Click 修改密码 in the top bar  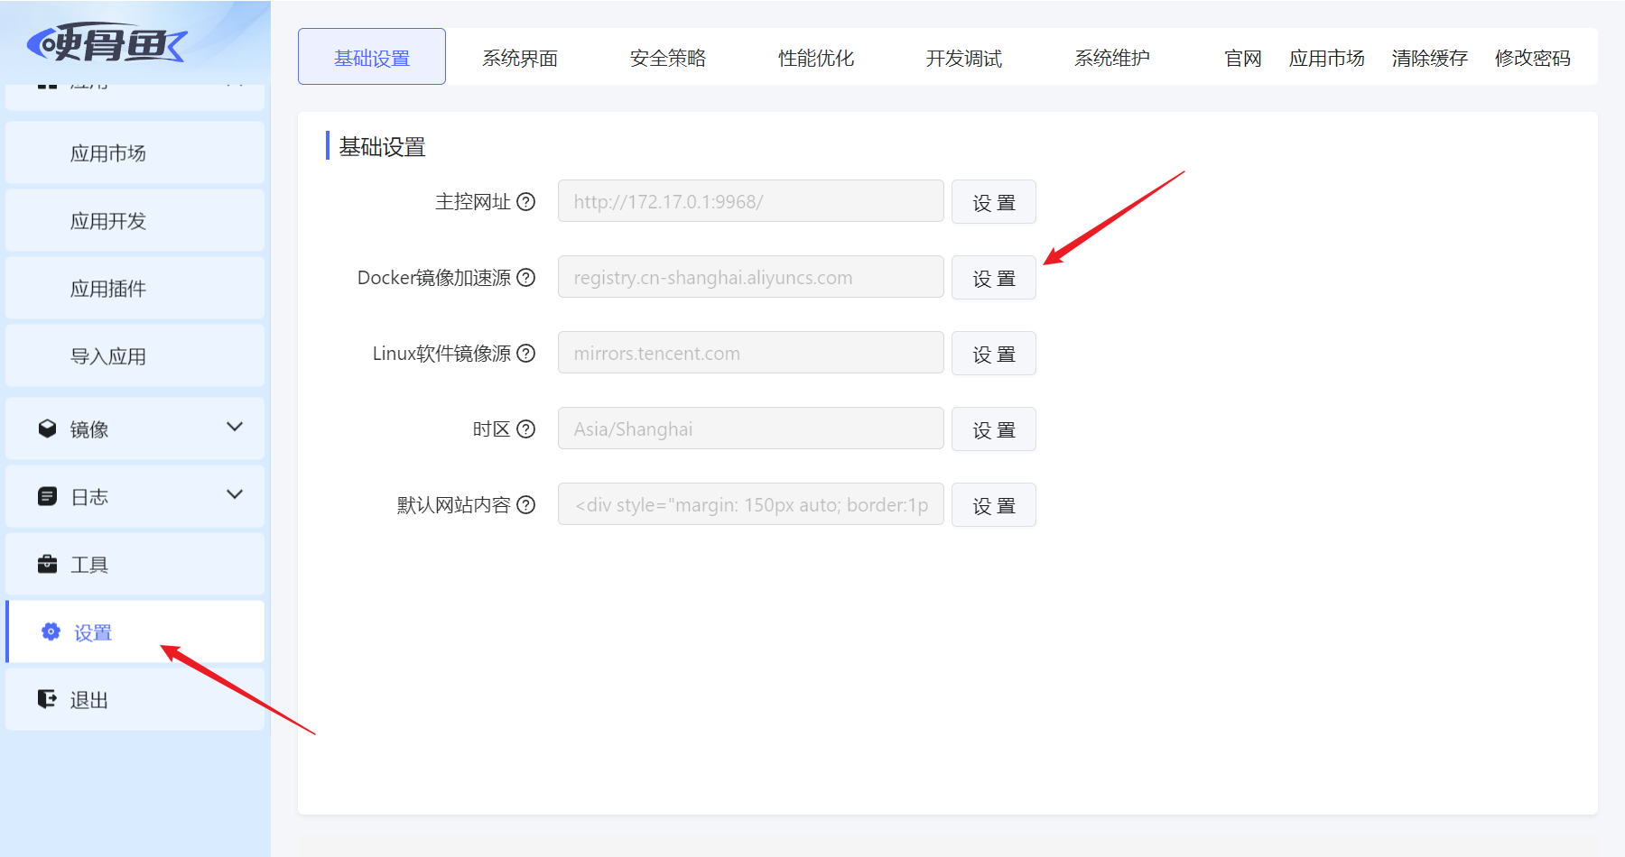point(1533,59)
